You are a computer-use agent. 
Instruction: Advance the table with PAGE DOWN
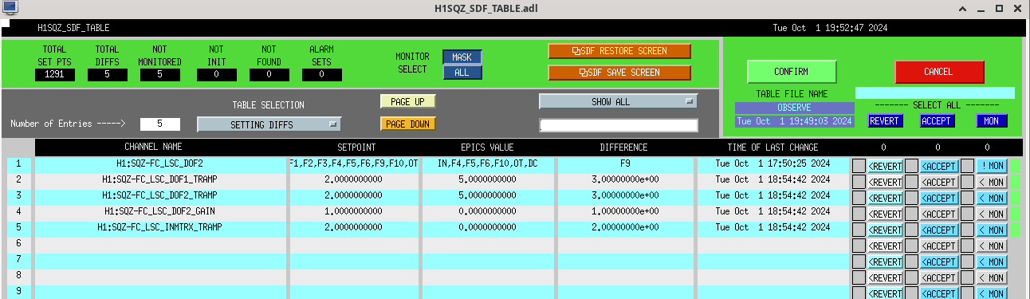click(x=408, y=124)
